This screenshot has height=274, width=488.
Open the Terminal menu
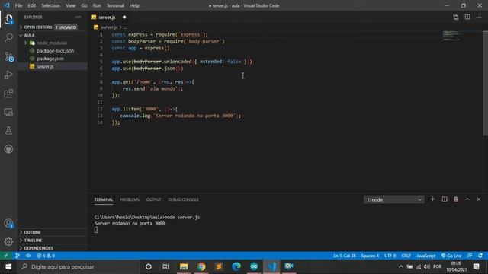[x=115, y=5]
